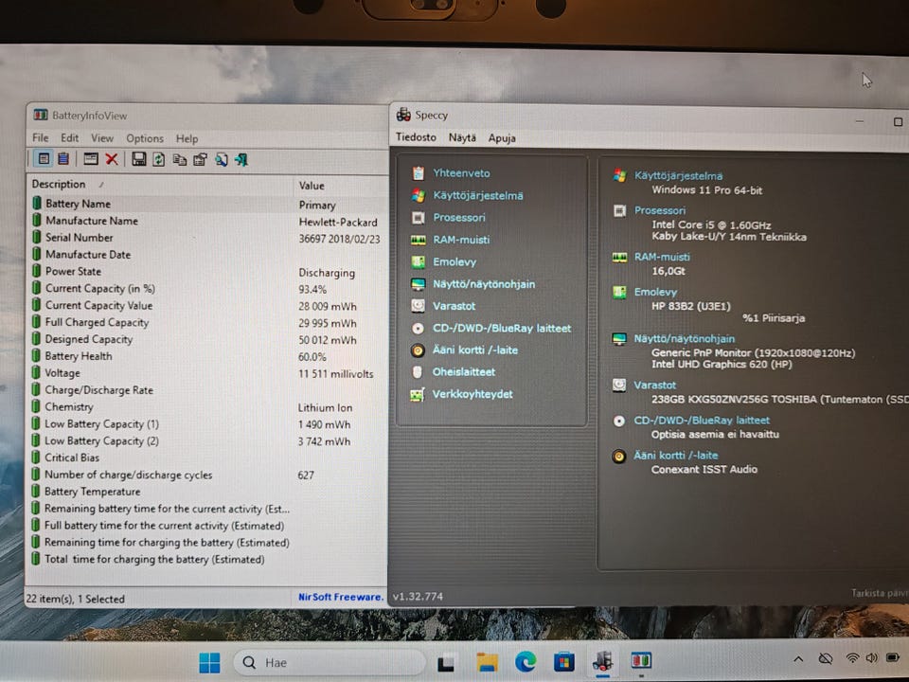The width and height of the screenshot is (909, 682).
Task: Click the Find magnifier toolbar icon
Action: coord(222,159)
